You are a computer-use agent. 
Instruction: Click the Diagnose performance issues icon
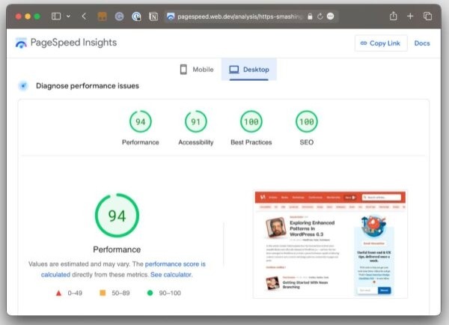point(23,85)
